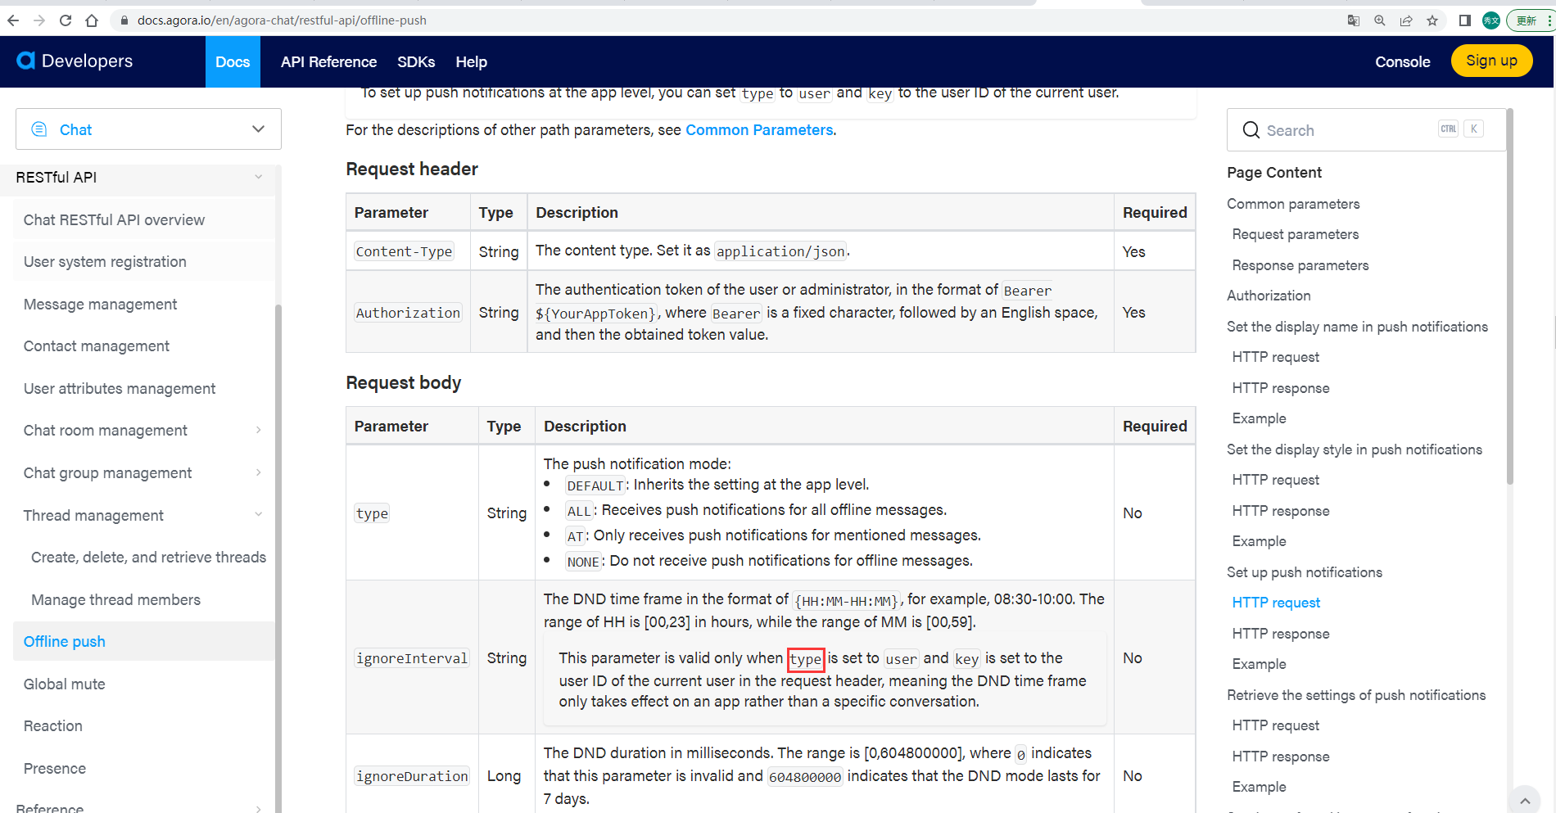Bookmark this page using the star icon

[x=1433, y=20]
